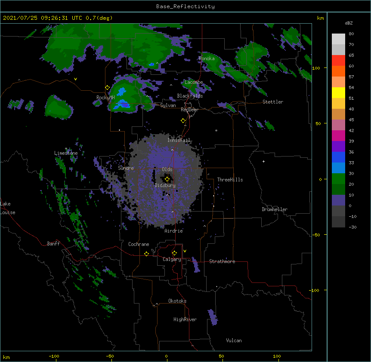371x362 pixels.
Task: Click the Limestone label
Action: pyautogui.click(x=66, y=153)
